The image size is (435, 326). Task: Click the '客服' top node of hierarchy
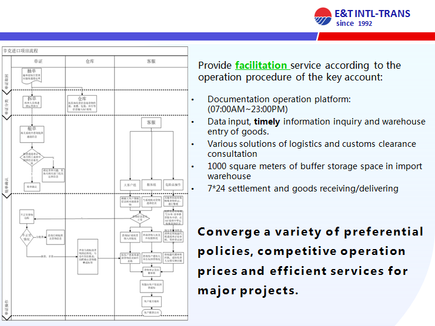(x=151, y=123)
